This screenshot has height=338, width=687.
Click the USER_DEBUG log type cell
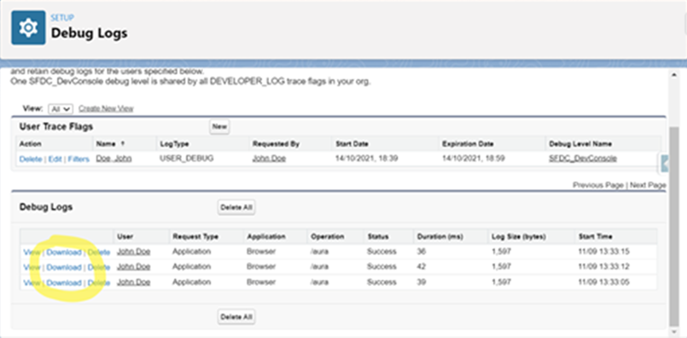click(x=187, y=158)
